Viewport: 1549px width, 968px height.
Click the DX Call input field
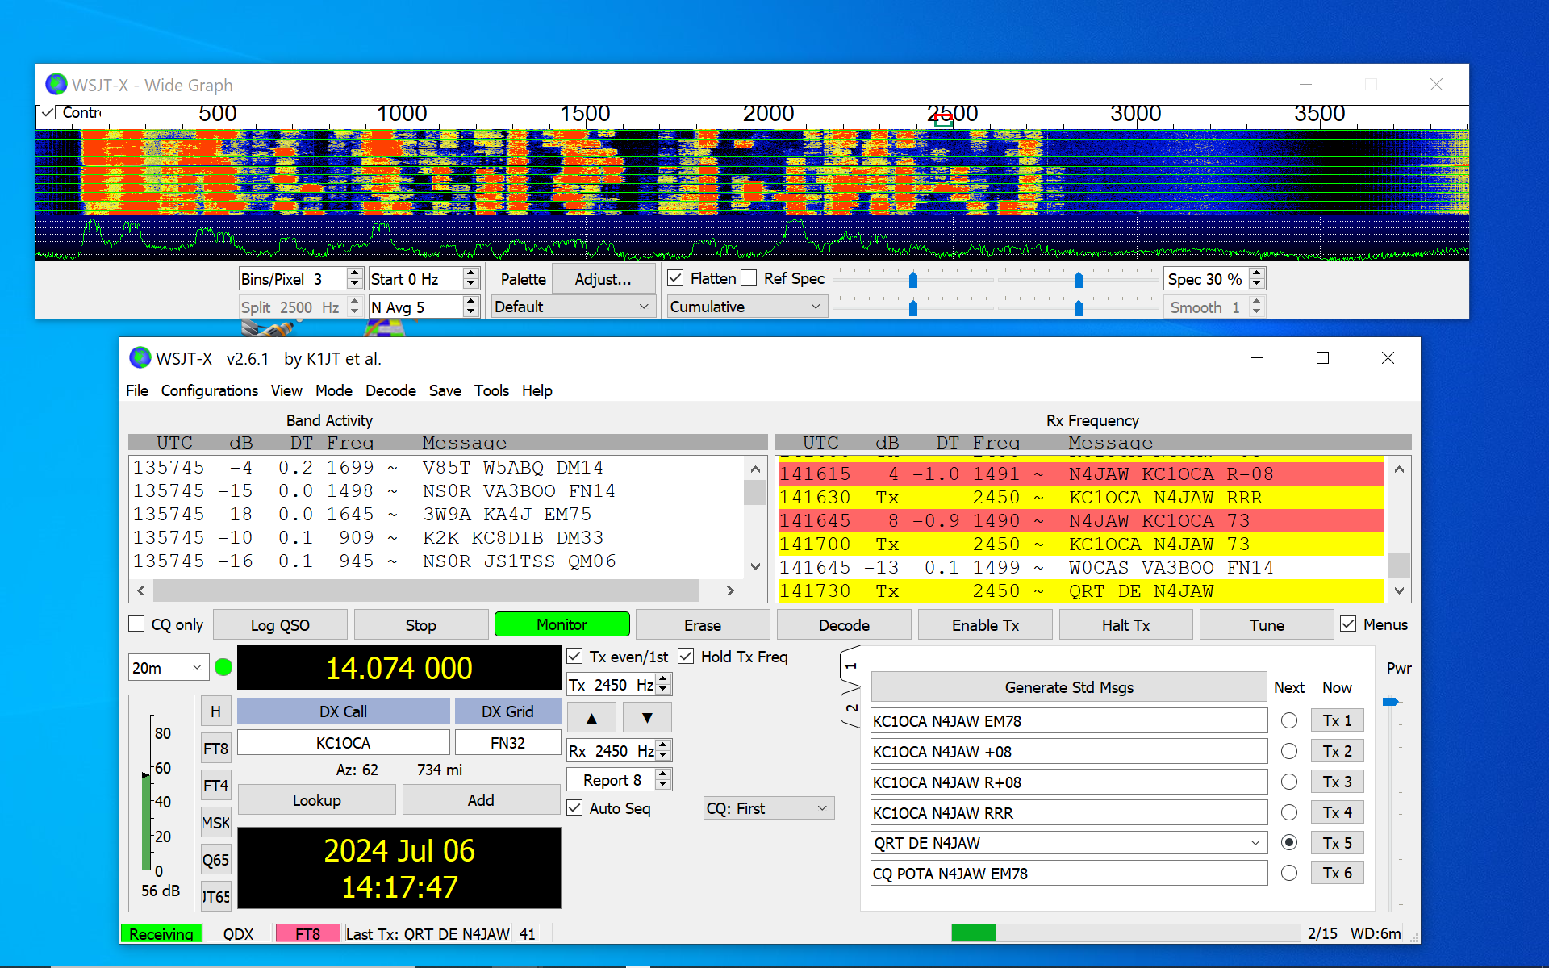343,742
